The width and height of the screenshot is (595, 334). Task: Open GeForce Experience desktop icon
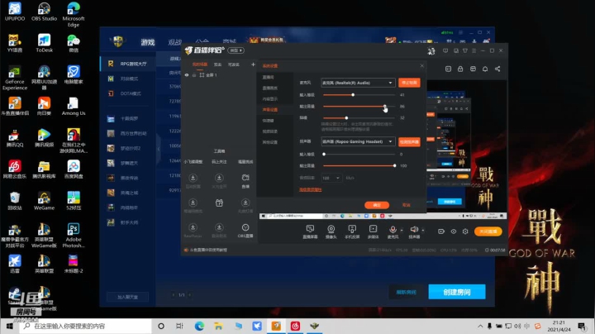pos(15,78)
